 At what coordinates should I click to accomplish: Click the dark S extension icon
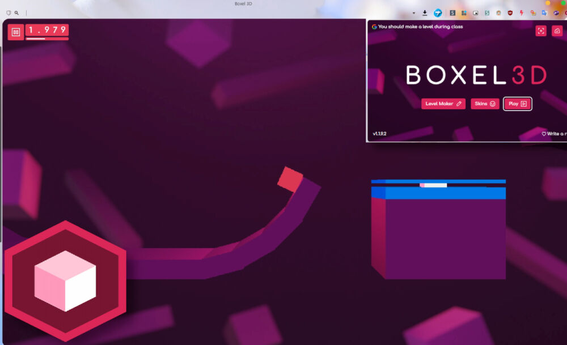pos(452,12)
